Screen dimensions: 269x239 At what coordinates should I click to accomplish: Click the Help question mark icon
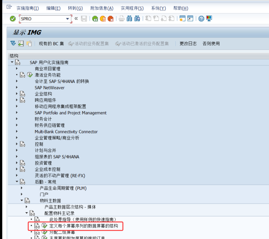tap(201, 19)
